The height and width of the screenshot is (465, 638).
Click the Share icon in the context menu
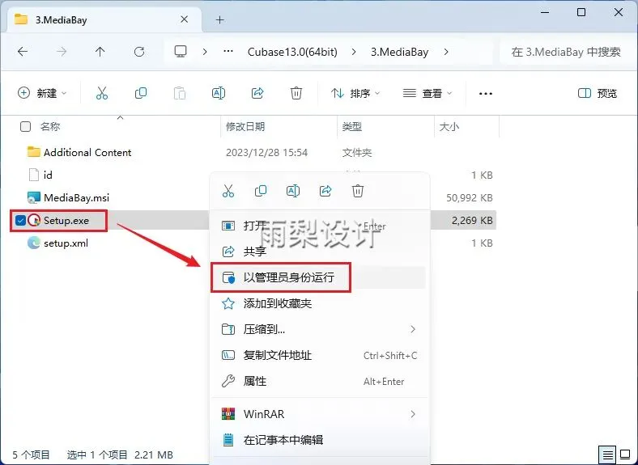click(x=325, y=191)
